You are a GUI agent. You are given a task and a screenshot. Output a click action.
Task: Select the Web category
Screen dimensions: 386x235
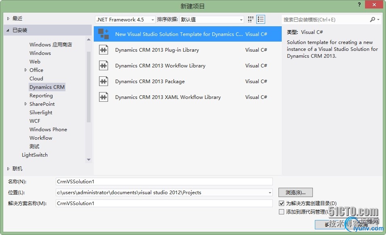[x=35, y=61]
